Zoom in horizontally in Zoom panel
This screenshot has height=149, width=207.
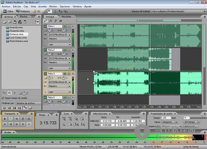tap(64, 119)
